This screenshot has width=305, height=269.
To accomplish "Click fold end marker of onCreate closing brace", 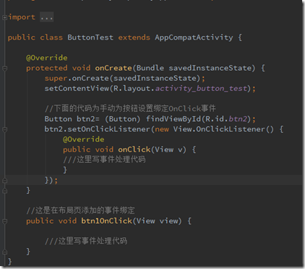I will pos(4,190).
